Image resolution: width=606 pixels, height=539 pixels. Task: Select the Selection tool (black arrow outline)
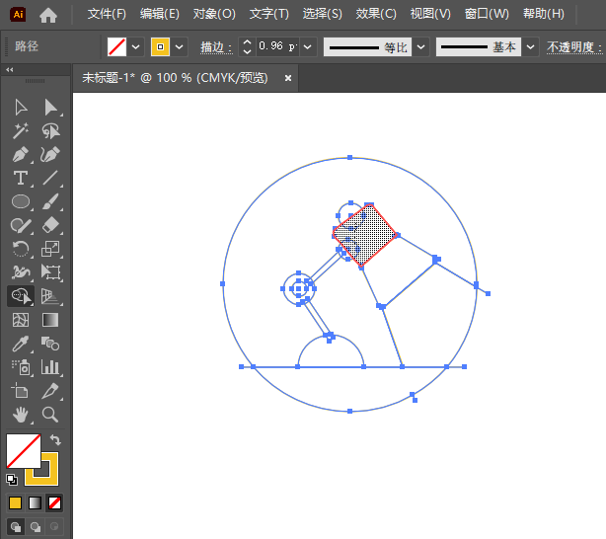(x=21, y=108)
